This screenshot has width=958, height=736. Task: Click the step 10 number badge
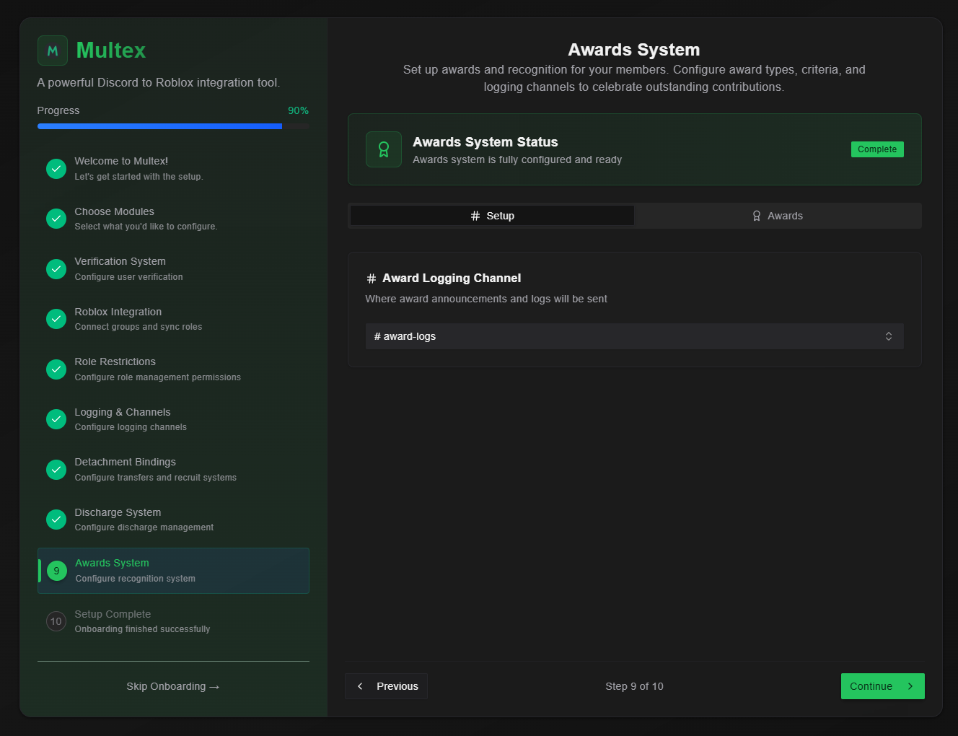tap(56, 621)
